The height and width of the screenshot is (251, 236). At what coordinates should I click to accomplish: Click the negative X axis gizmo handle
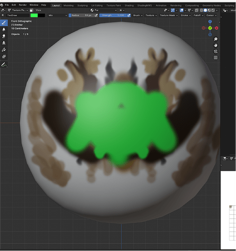tap(203, 28)
